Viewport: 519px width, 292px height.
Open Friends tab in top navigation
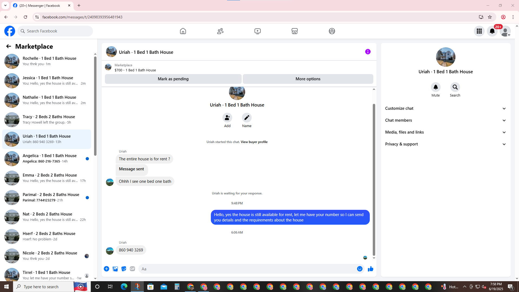pos(220,31)
